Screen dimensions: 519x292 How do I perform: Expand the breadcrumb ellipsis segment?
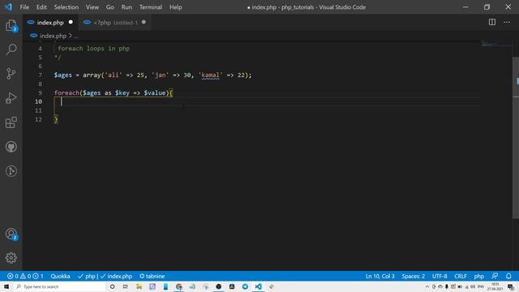coord(75,36)
